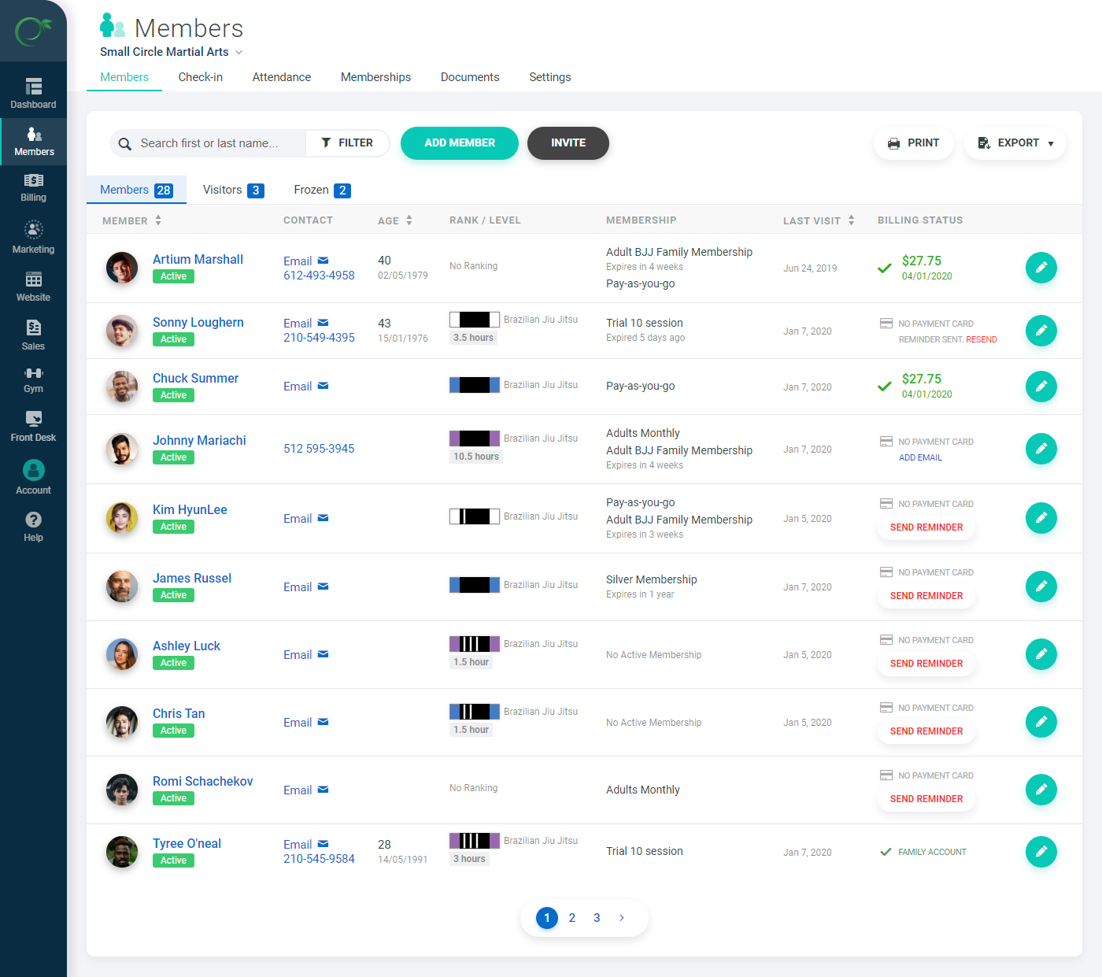Open Account in the sidebar

click(33, 477)
